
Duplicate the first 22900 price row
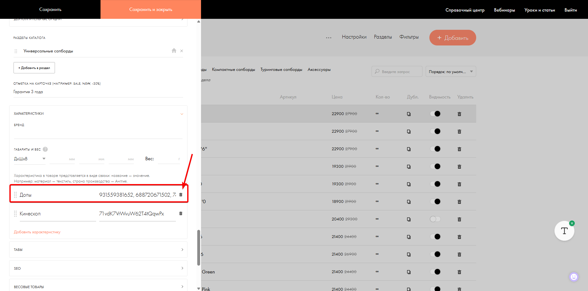pyautogui.click(x=409, y=114)
